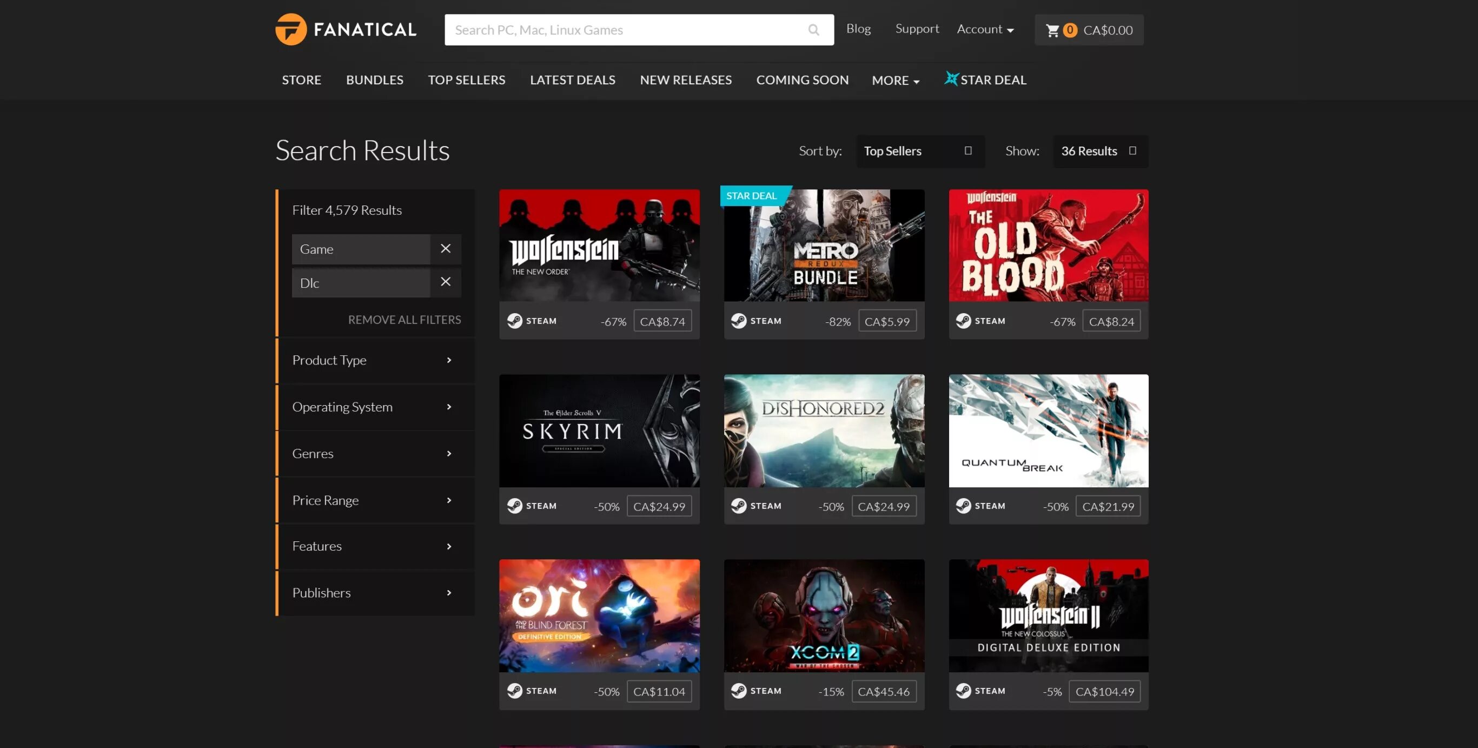Click Steam icon on Skyrim card
The image size is (1478, 748).
(514, 506)
